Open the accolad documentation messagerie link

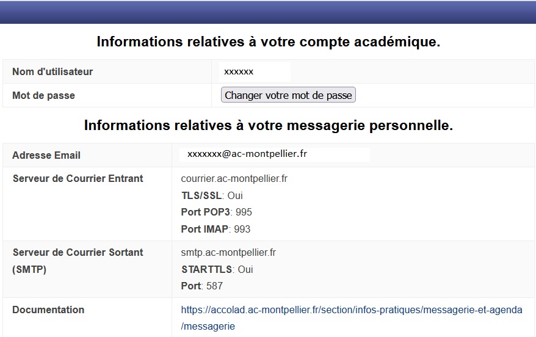pos(352,310)
